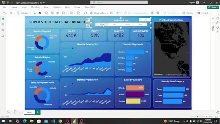Click Format visual paintbrush icon beside slicer
The height and width of the screenshot is (124, 220).
(88, 26)
